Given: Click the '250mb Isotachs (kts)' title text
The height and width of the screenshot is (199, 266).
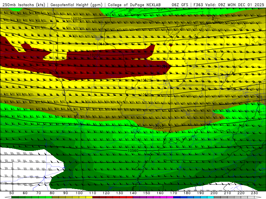Looking at the screenshot, I should [x=24, y=5].
